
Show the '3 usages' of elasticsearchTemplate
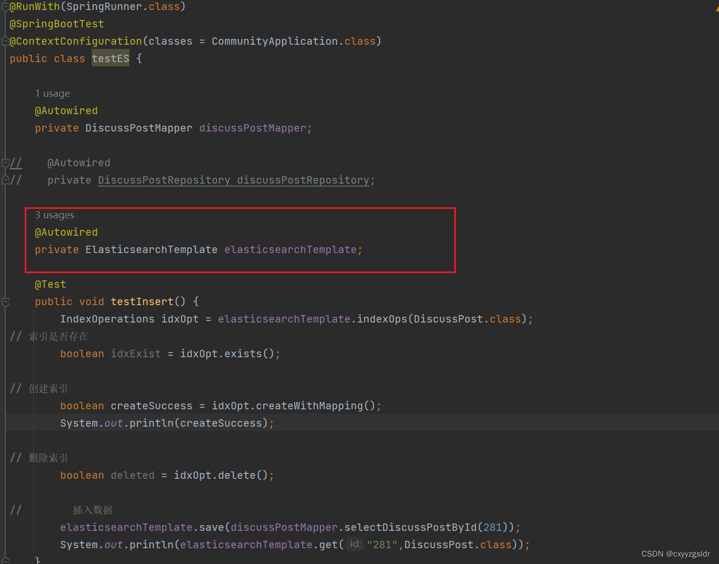(x=54, y=215)
